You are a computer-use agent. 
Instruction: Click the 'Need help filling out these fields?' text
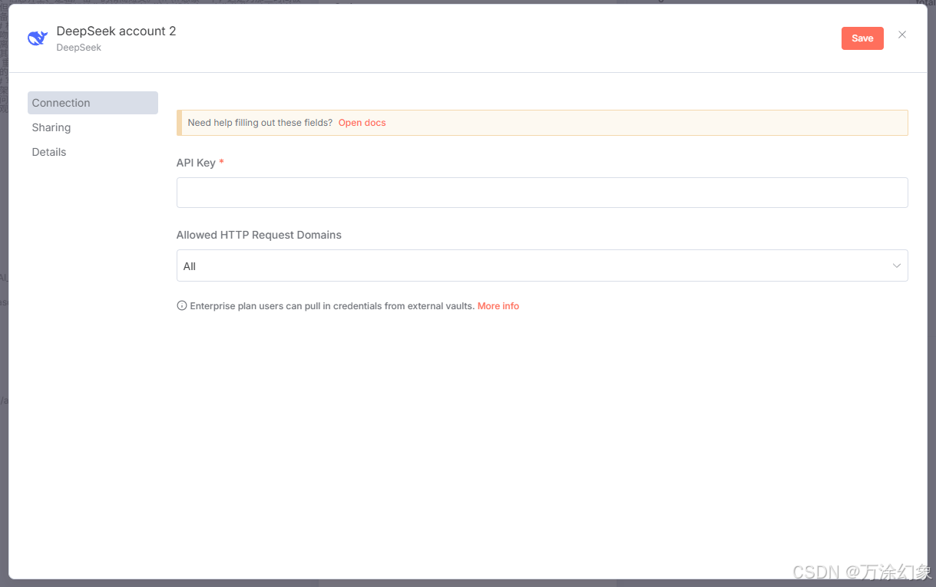260,123
